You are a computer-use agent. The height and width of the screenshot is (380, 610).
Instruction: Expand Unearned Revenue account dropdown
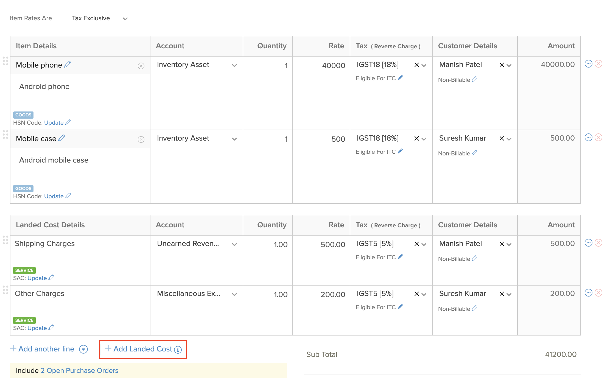(x=234, y=244)
